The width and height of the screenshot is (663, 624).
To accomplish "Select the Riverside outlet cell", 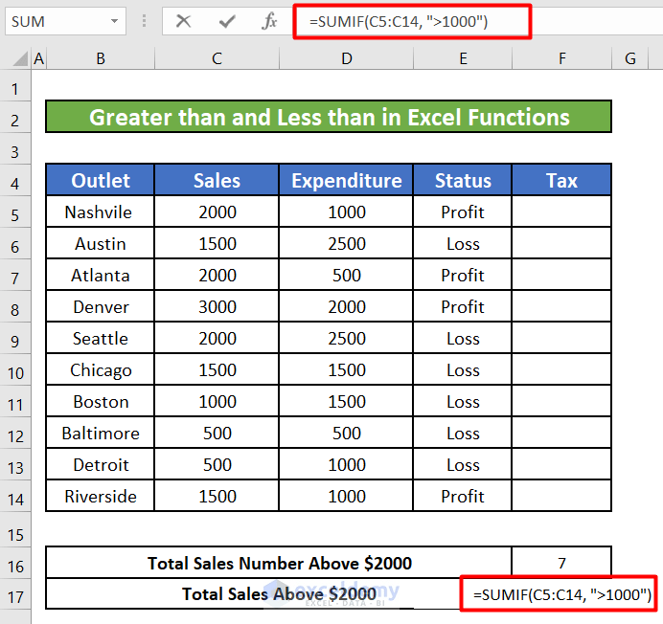I will [101, 496].
